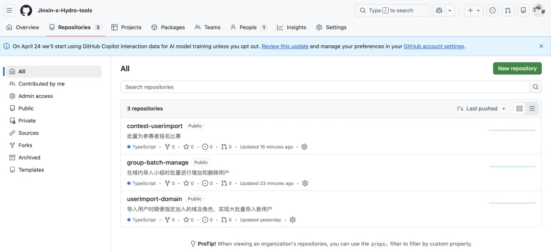Switch to the comfortable list view
Image resolution: width=551 pixels, height=252 pixels.
click(519, 108)
